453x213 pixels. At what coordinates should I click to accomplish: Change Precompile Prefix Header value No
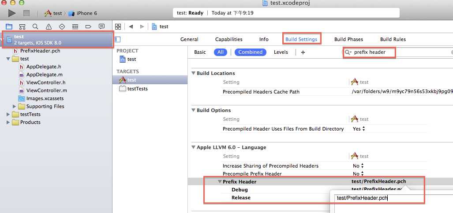[358, 174]
